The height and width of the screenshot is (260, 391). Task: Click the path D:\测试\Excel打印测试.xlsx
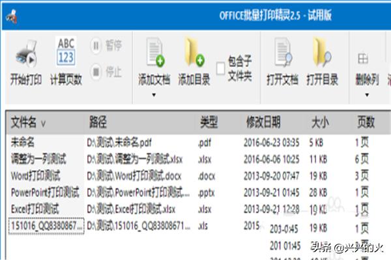point(131,209)
